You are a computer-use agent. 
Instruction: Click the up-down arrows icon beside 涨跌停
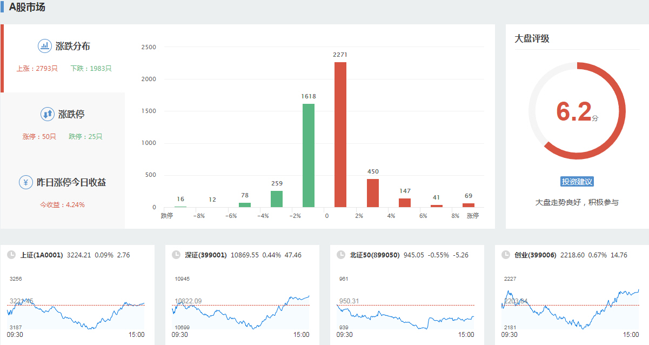[x=47, y=114]
